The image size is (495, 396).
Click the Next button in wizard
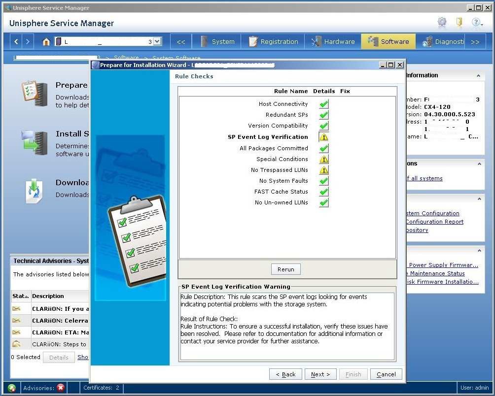point(320,374)
